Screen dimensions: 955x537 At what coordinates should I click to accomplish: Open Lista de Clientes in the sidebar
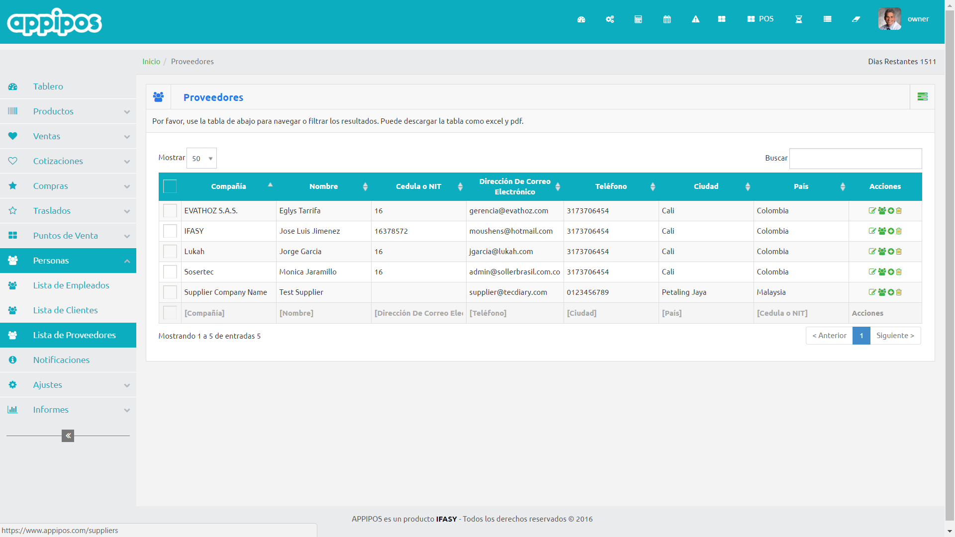[x=65, y=310]
